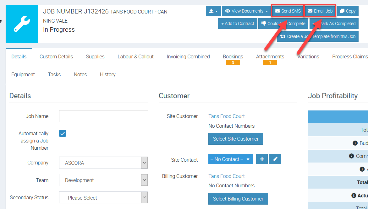This screenshot has height=209, width=368.
Task: Click Create a Job Template from this Job
Action: coord(317,36)
